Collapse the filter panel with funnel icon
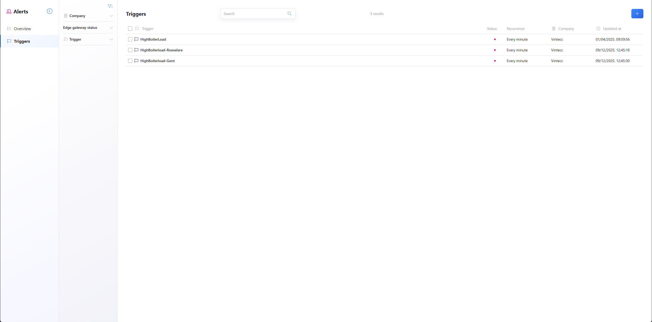The image size is (652, 322). click(x=110, y=6)
